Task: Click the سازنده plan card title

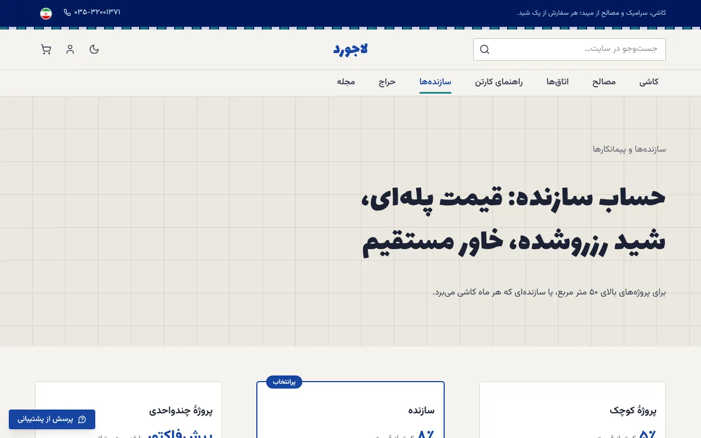Action: 421,410
